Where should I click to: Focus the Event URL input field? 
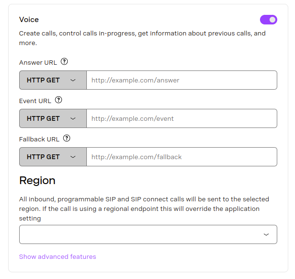click(x=181, y=118)
